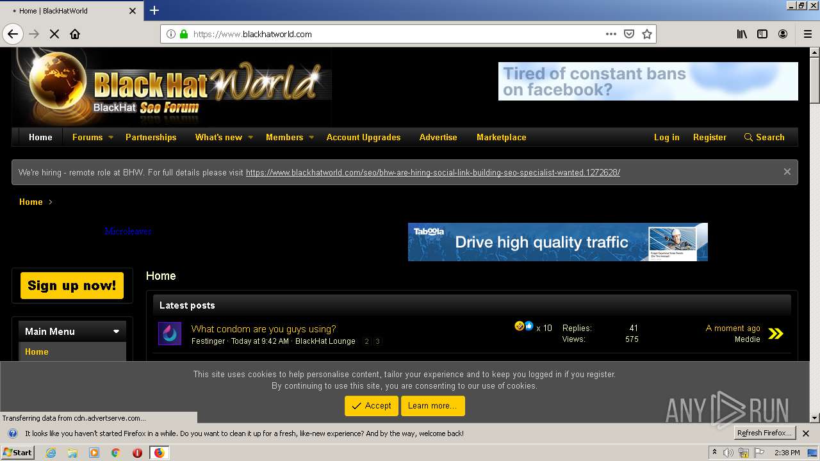Screen dimensions: 820x461
Task: Launch Opera from the taskbar
Action: click(137, 453)
